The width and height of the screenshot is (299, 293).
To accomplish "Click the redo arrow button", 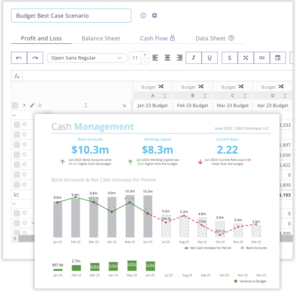I will point(35,58).
